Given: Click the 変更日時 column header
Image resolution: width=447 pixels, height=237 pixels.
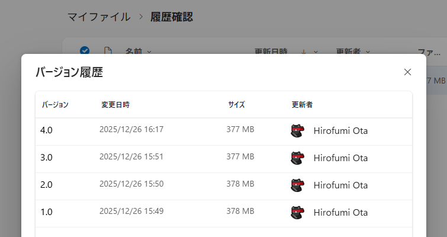Looking at the screenshot, I should tap(115, 105).
